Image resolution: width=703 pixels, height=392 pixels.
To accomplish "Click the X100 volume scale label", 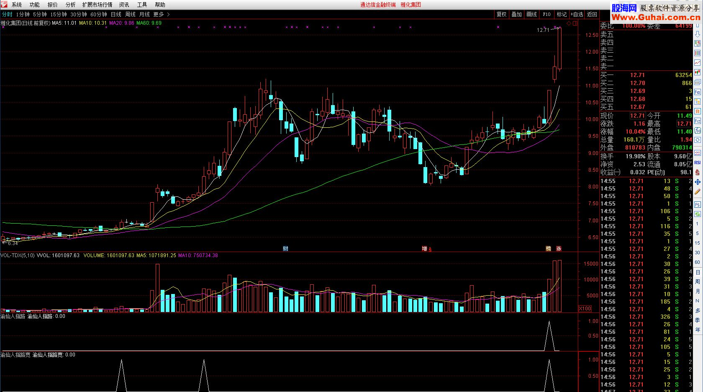I will pos(585,309).
